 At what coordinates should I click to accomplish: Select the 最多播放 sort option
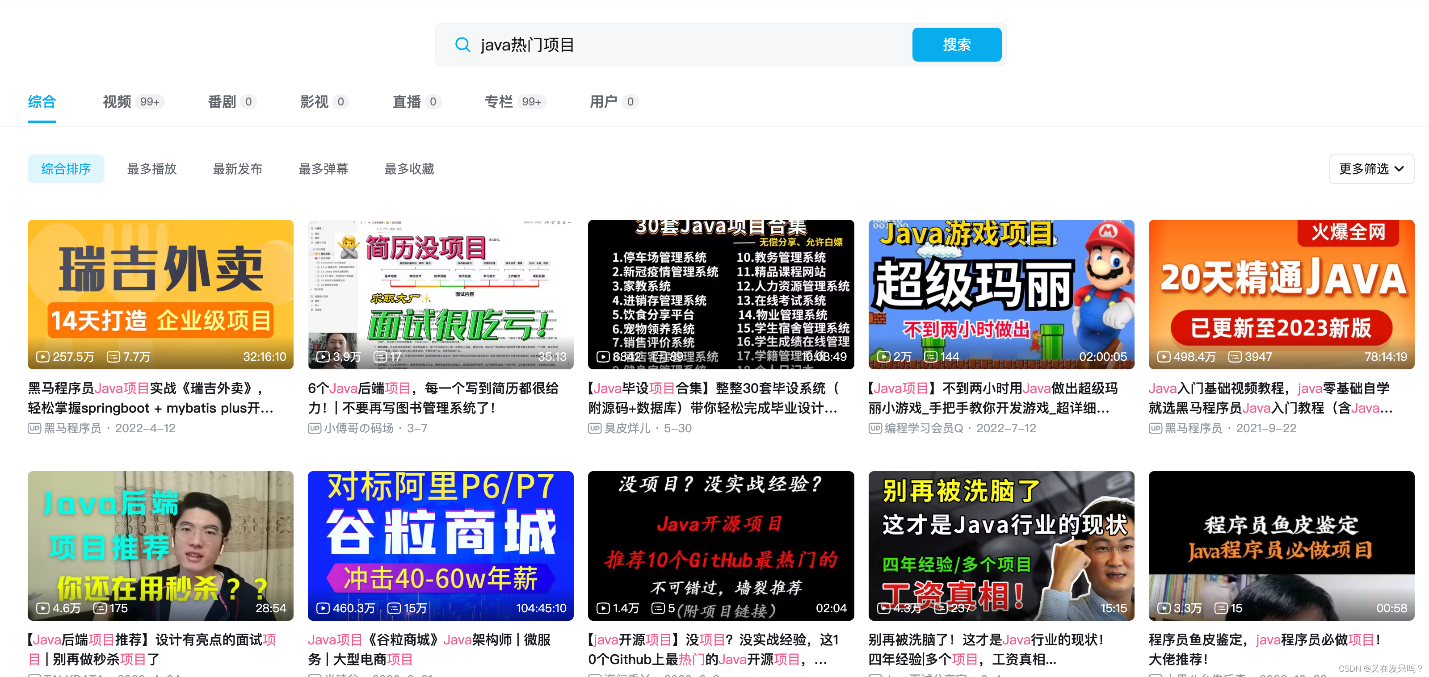tap(151, 168)
